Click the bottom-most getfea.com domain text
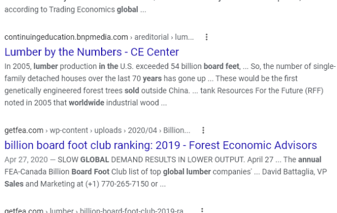This screenshot has width=337, height=213. click(x=24, y=210)
